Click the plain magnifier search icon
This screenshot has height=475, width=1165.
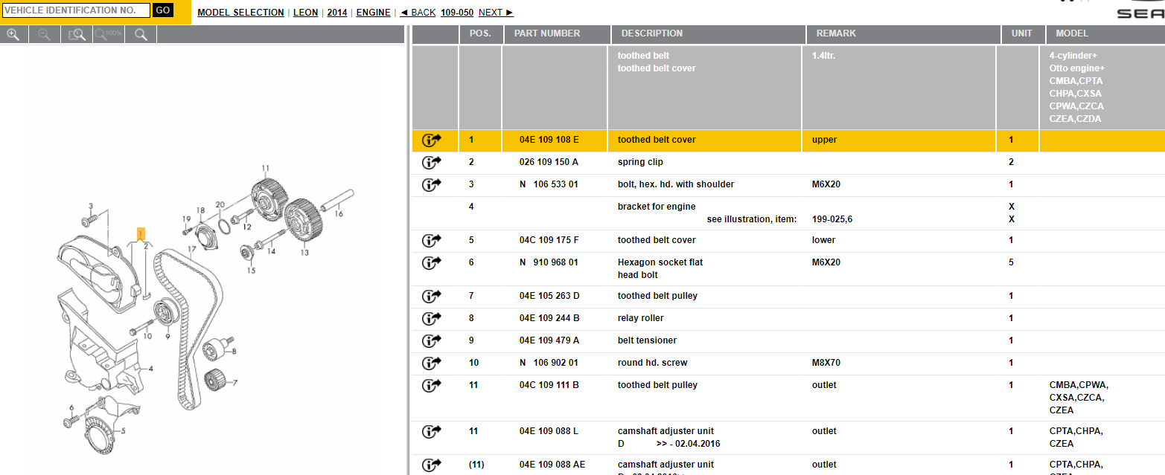tap(141, 34)
